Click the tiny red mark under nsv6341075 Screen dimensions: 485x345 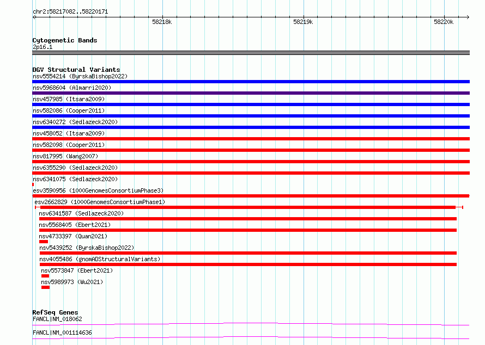pos(33,184)
